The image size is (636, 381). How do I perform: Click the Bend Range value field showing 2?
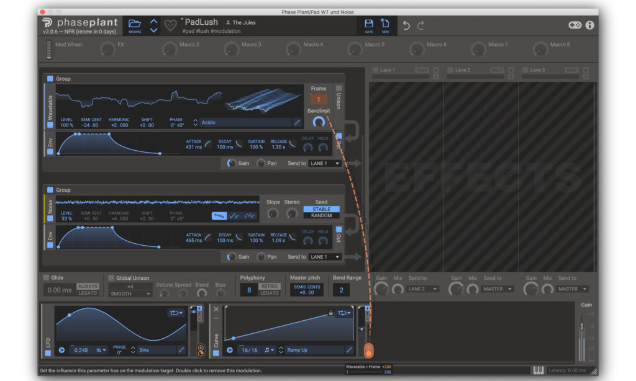click(x=341, y=290)
